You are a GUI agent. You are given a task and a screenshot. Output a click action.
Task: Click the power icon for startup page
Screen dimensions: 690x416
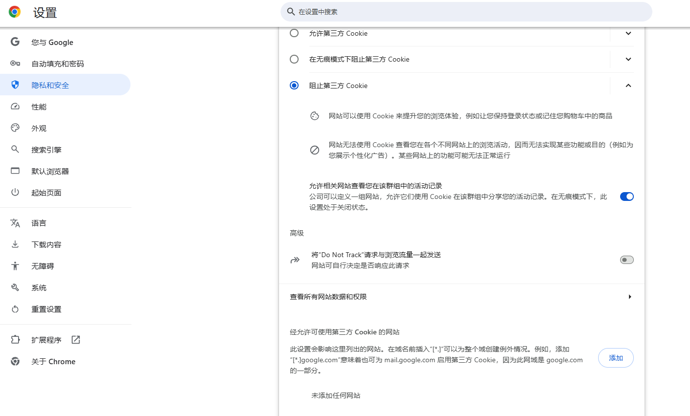coord(15,192)
